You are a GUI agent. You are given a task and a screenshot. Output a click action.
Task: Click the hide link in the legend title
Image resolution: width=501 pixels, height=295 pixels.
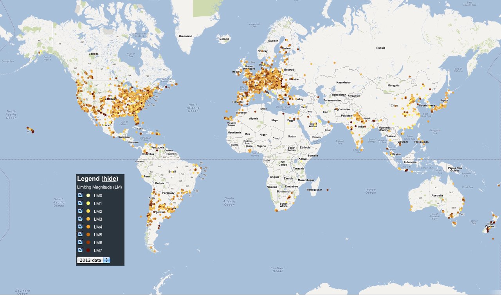[110, 179]
